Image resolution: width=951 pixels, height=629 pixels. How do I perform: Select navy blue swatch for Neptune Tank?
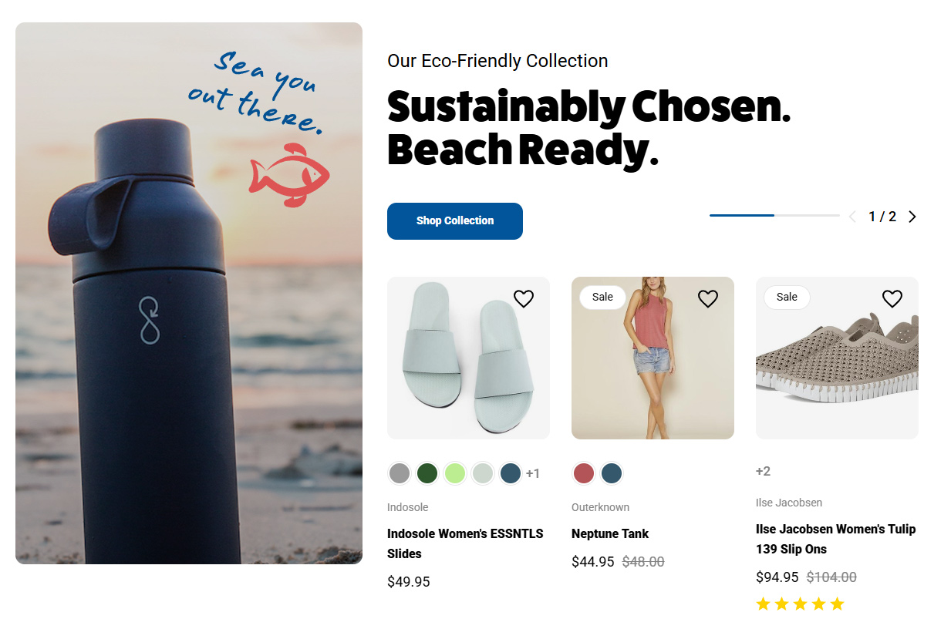point(612,473)
